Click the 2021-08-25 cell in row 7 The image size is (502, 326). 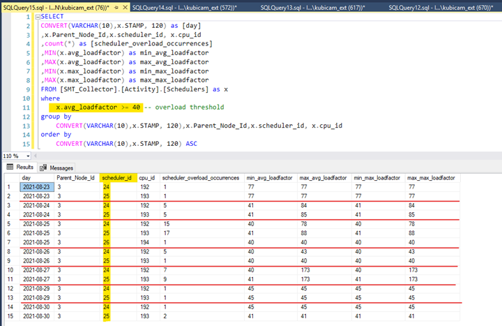(x=37, y=242)
